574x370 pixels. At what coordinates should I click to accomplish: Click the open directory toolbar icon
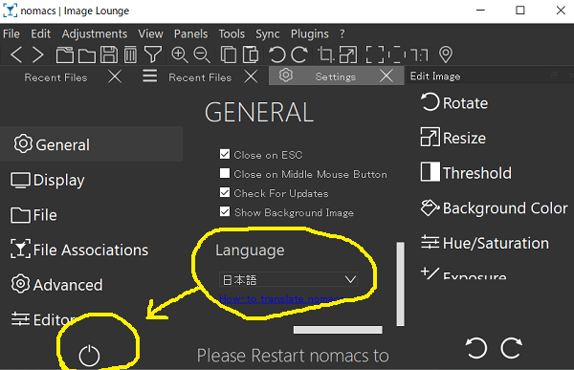point(65,54)
